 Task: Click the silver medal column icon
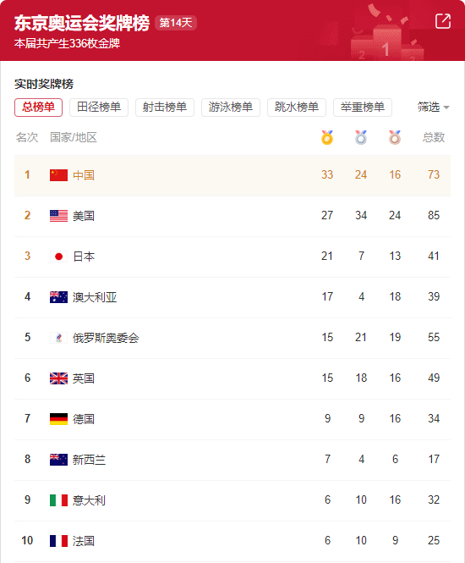coord(361,137)
